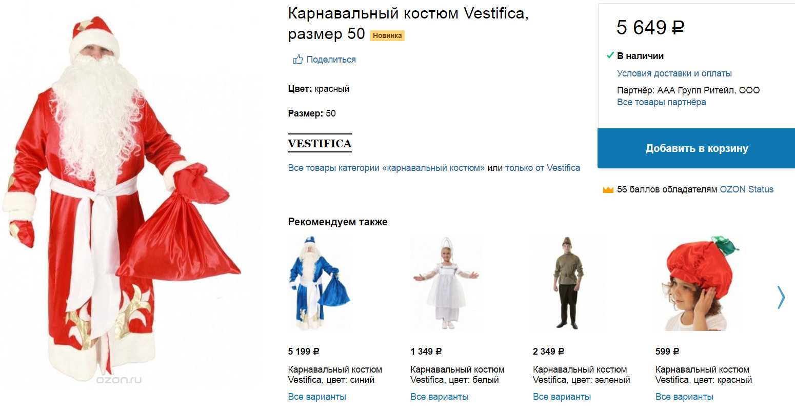The height and width of the screenshot is (408, 795).
Task: Open the green soldier costume thumbnail
Action: click(x=568, y=283)
